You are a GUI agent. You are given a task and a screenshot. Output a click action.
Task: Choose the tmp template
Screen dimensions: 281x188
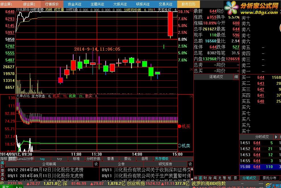pyautogui.click(x=42, y=159)
